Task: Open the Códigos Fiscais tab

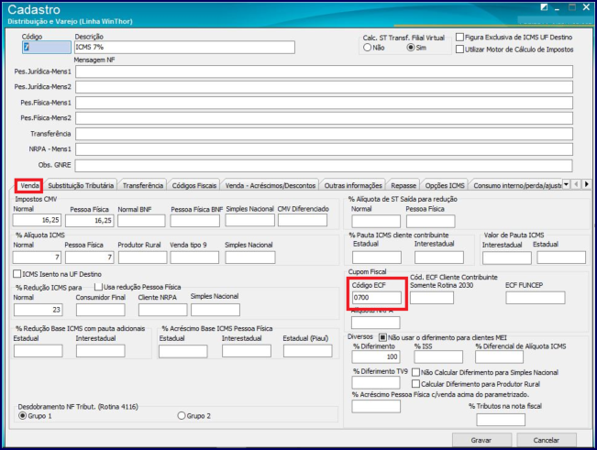Action: point(194,186)
